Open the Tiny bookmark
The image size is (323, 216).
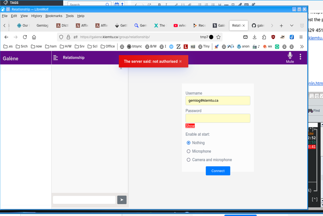click(x=204, y=47)
